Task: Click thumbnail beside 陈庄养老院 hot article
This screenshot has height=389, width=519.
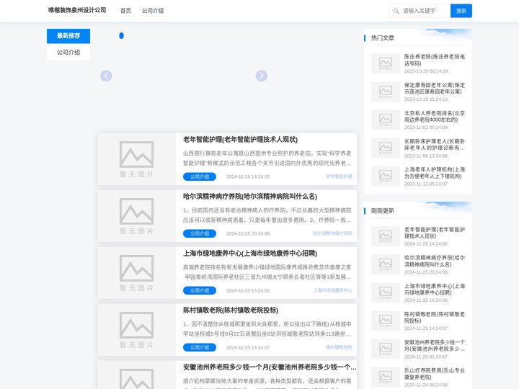Action: [x=385, y=63]
